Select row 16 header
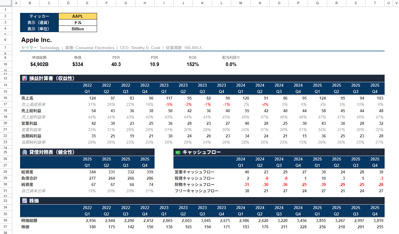The height and width of the screenshot is (234, 399). (x=6, y=98)
